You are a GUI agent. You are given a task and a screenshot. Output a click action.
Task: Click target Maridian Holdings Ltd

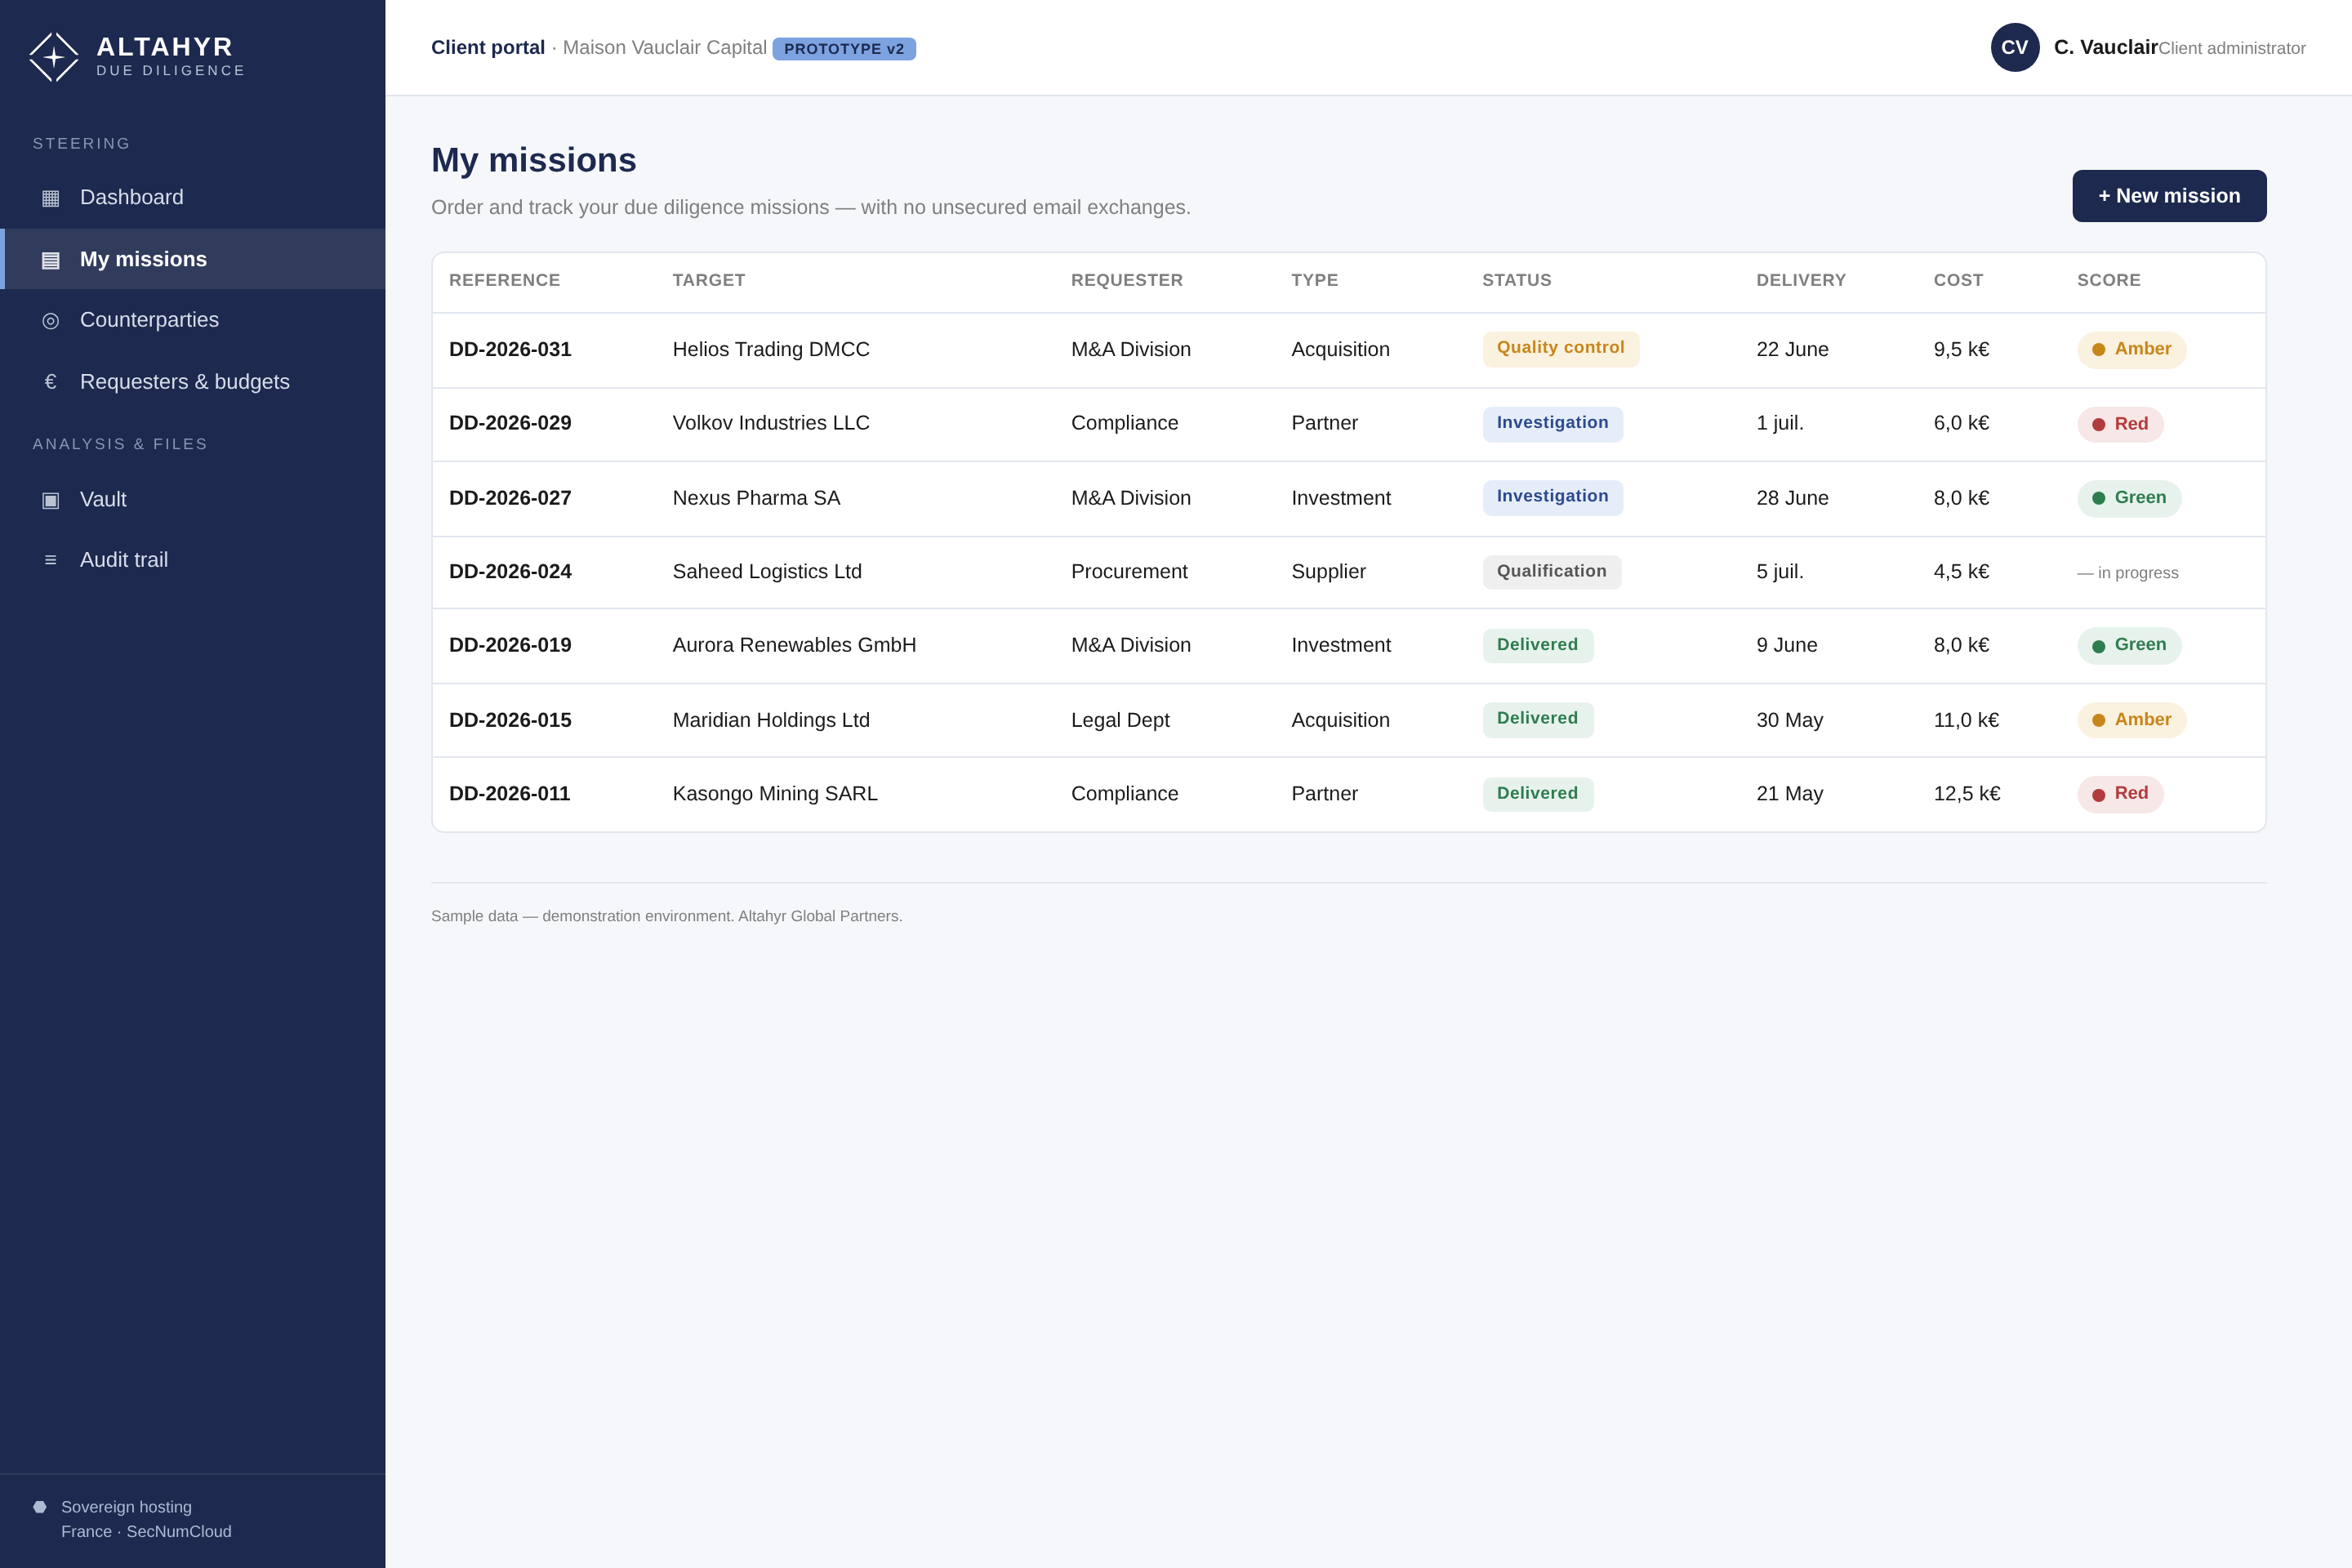[x=771, y=720]
